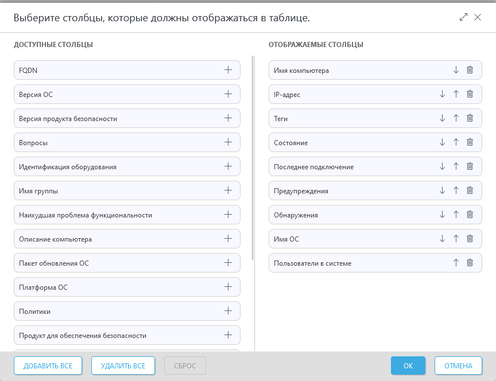Click plus icon next to Версия ОС

point(228,94)
